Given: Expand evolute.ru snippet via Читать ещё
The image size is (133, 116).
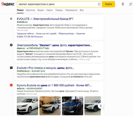Looking at the screenshot, I should point(22,30).
